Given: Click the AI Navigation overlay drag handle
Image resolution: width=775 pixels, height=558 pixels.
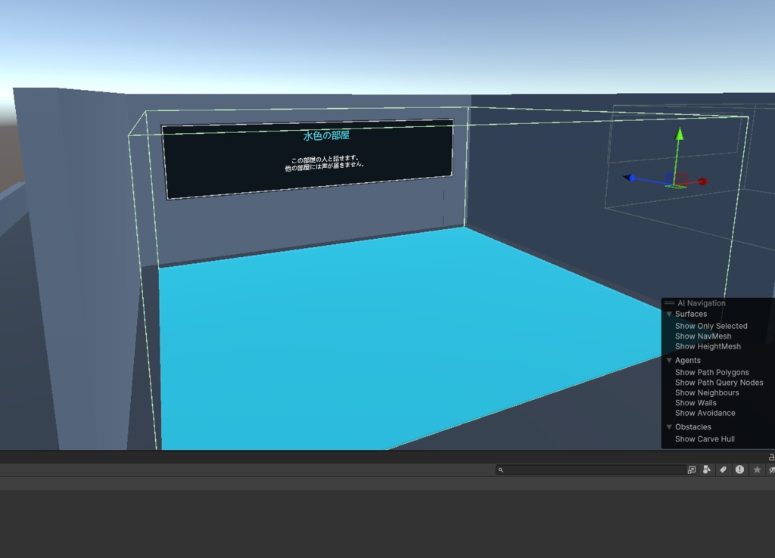Looking at the screenshot, I should pos(669,303).
